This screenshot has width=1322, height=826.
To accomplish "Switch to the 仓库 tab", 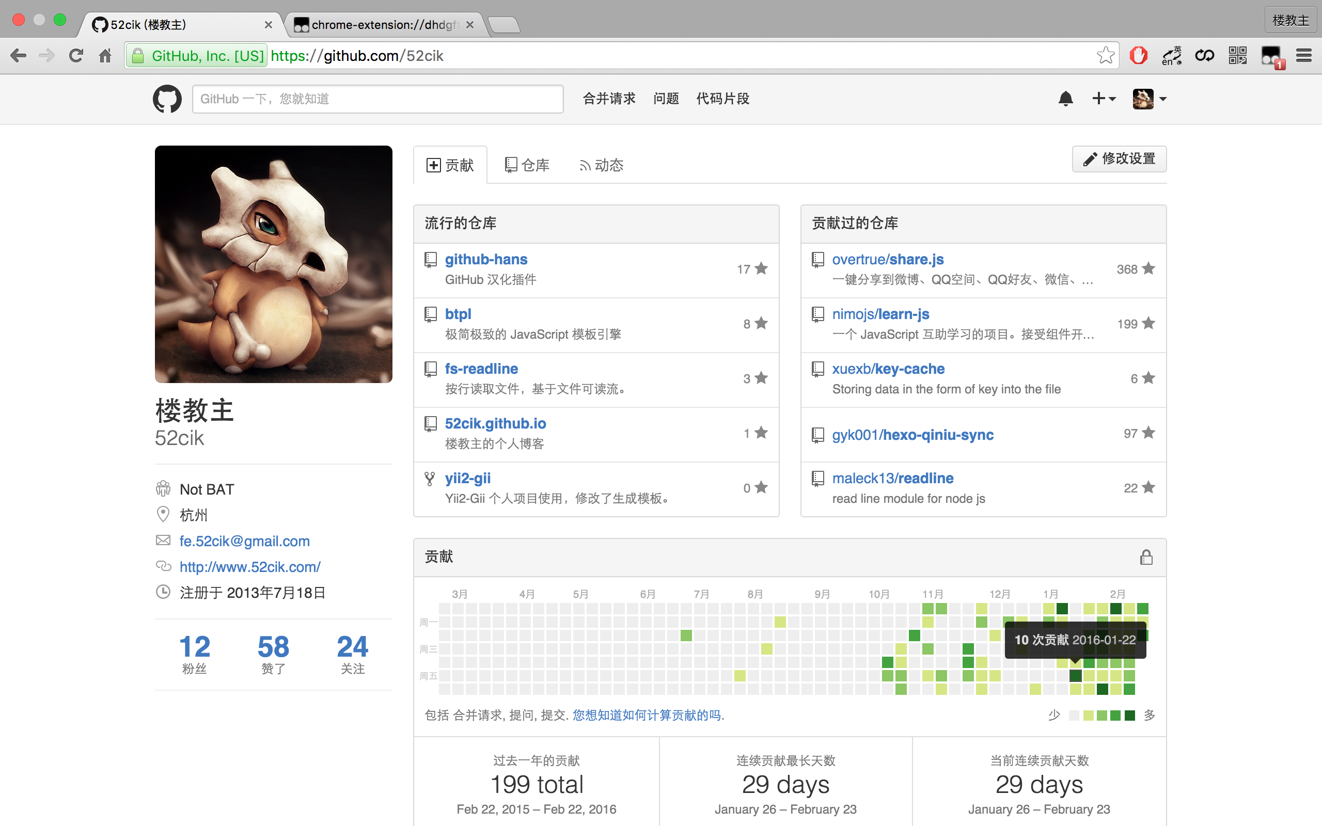I will [x=527, y=165].
